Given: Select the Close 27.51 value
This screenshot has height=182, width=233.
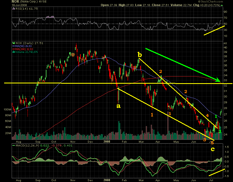Looking at the screenshot, I should click(x=160, y=5).
